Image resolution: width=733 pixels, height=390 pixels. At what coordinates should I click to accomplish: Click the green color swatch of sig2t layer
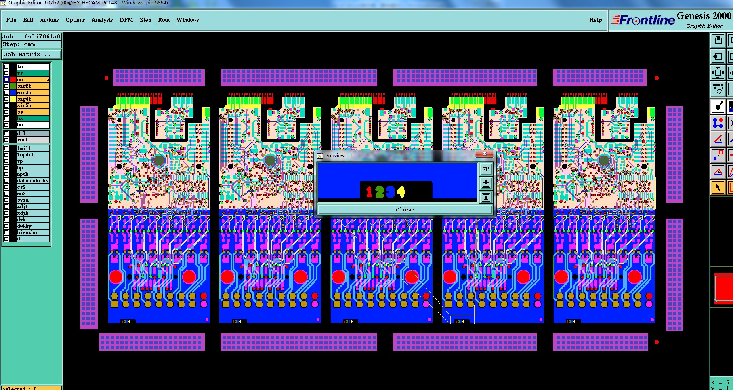[x=13, y=86]
